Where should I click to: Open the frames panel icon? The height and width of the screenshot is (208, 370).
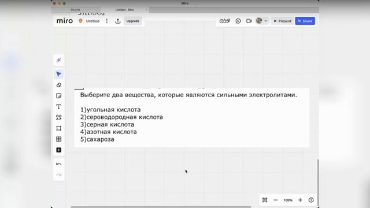click(x=265, y=200)
